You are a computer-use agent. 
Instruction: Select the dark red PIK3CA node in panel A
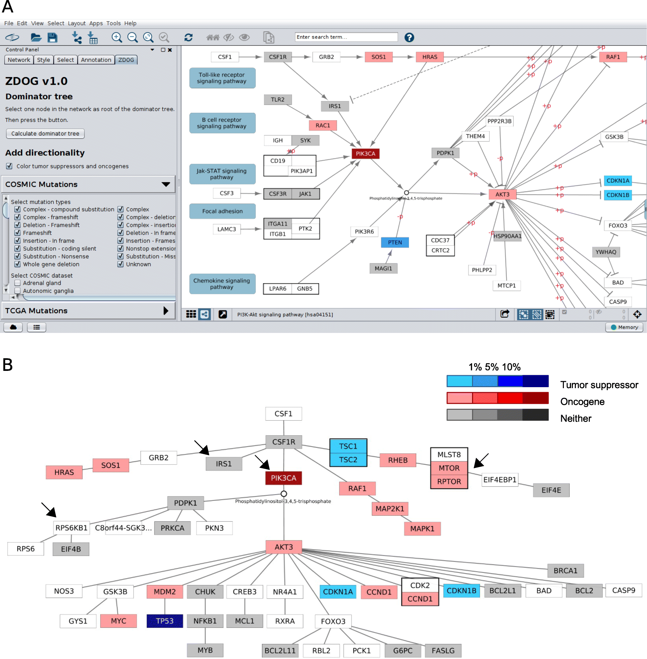click(365, 154)
